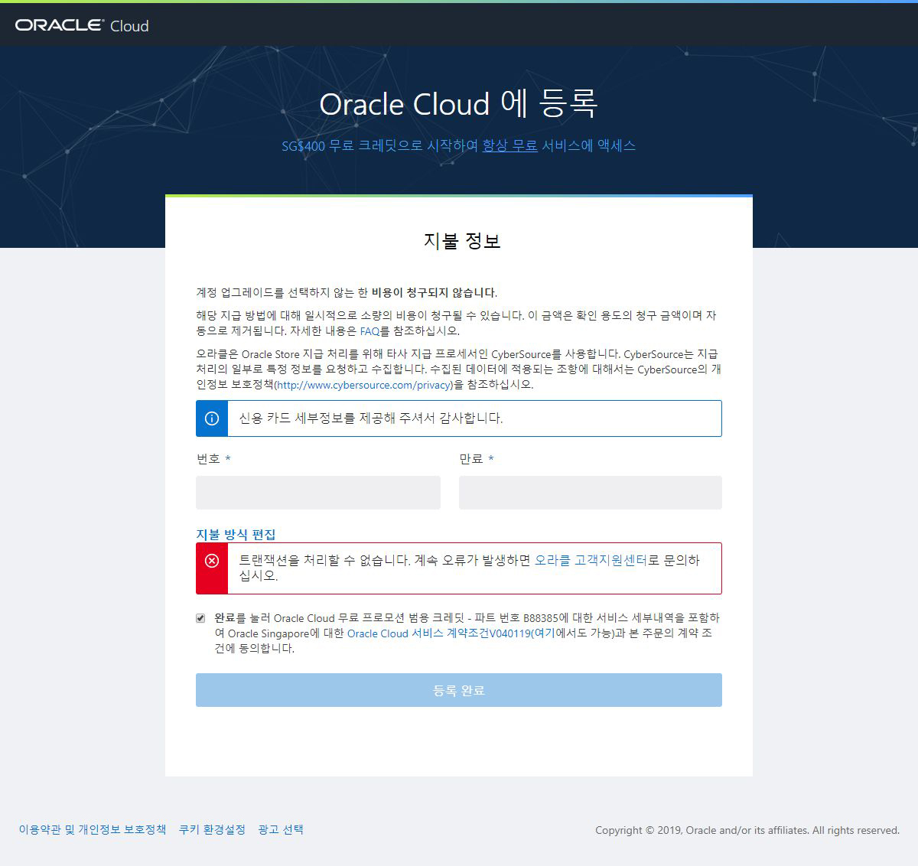Open the cybersource.com privacy link

pyautogui.click(x=363, y=385)
